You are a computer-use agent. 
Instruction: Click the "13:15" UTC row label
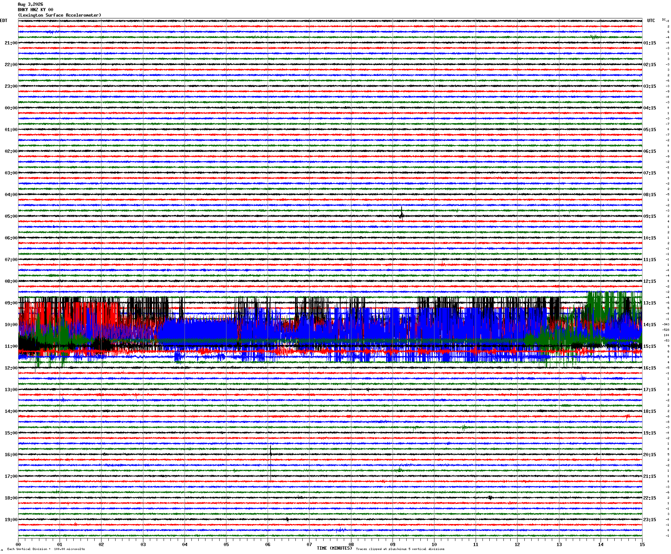pos(650,303)
